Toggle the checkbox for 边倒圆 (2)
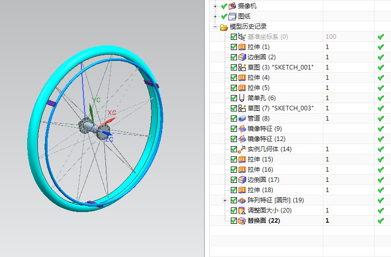This screenshot has width=391, height=257. (x=234, y=57)
